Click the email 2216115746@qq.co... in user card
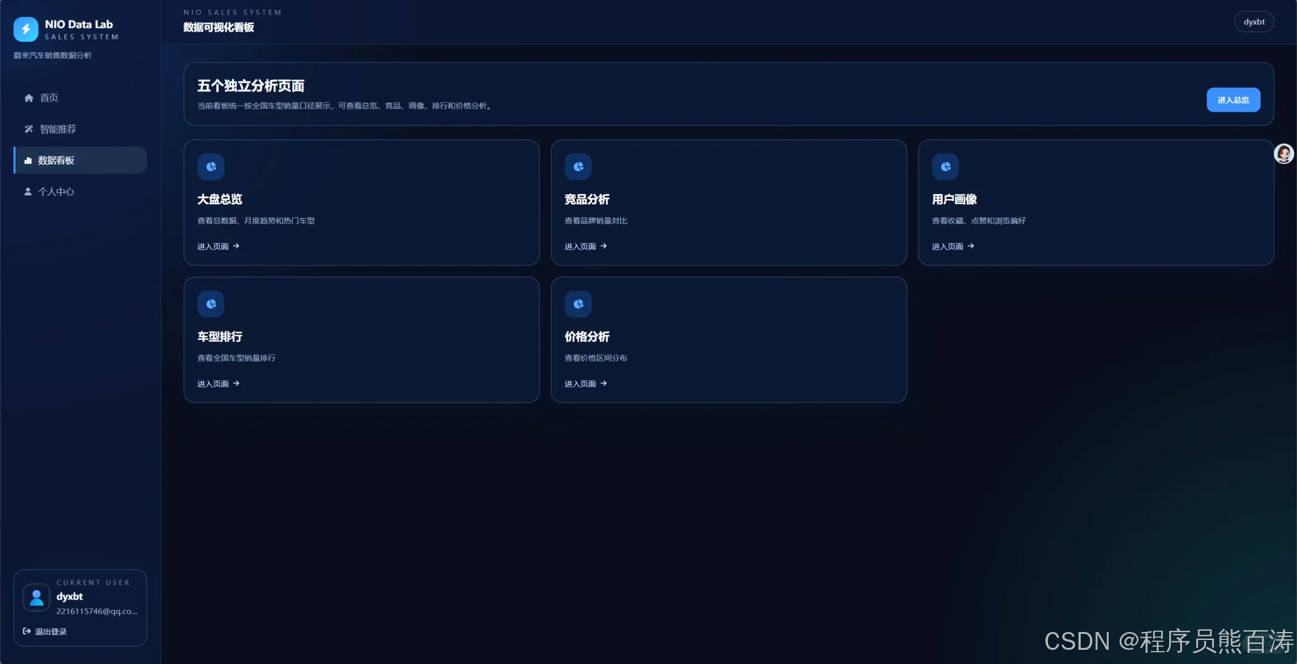This screenshot has height=664, width=1297. pos(97,611)
